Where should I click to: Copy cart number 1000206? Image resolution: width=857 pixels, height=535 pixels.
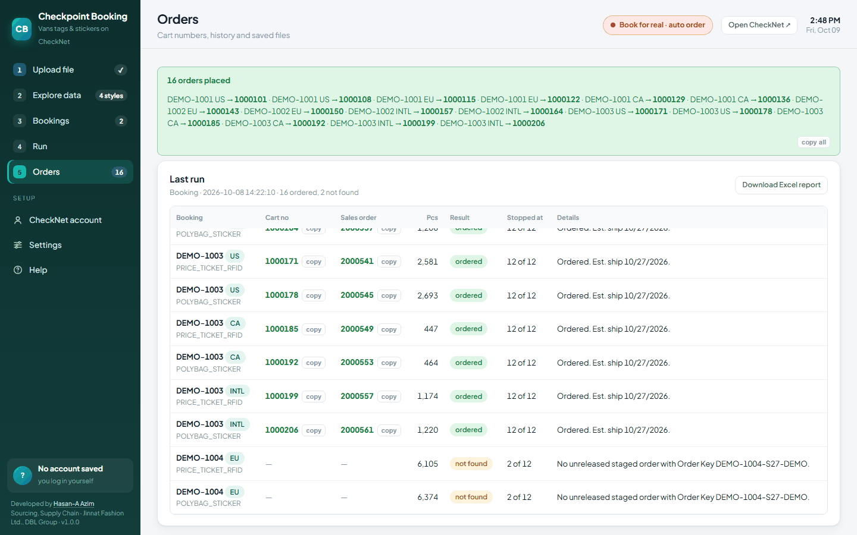tap(314, 430)
